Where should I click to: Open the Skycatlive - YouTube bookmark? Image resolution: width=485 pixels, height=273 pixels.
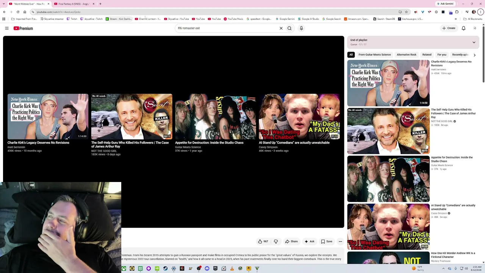[177, 19]
